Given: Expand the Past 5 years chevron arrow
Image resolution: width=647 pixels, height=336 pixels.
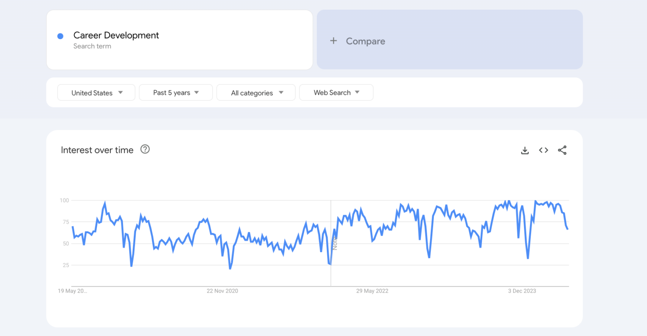Looking at the screenshot, I should 197,92.
